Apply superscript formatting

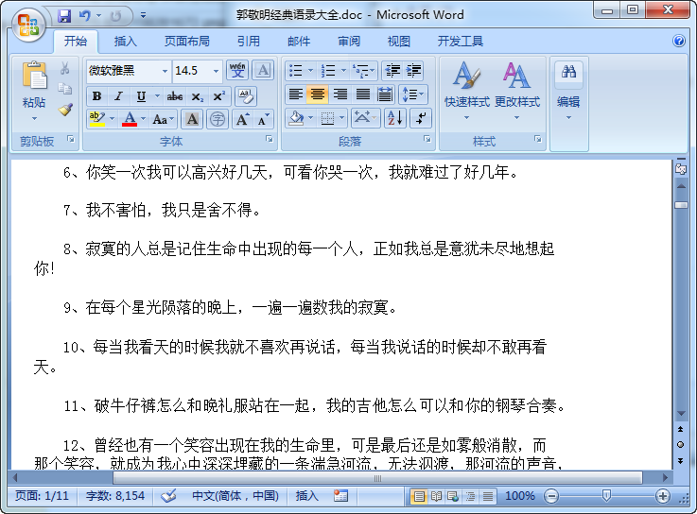219,96
